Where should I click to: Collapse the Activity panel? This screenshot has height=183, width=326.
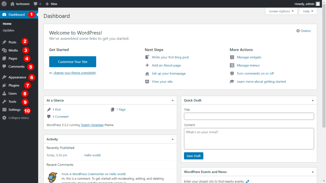[x=173, y=139]
